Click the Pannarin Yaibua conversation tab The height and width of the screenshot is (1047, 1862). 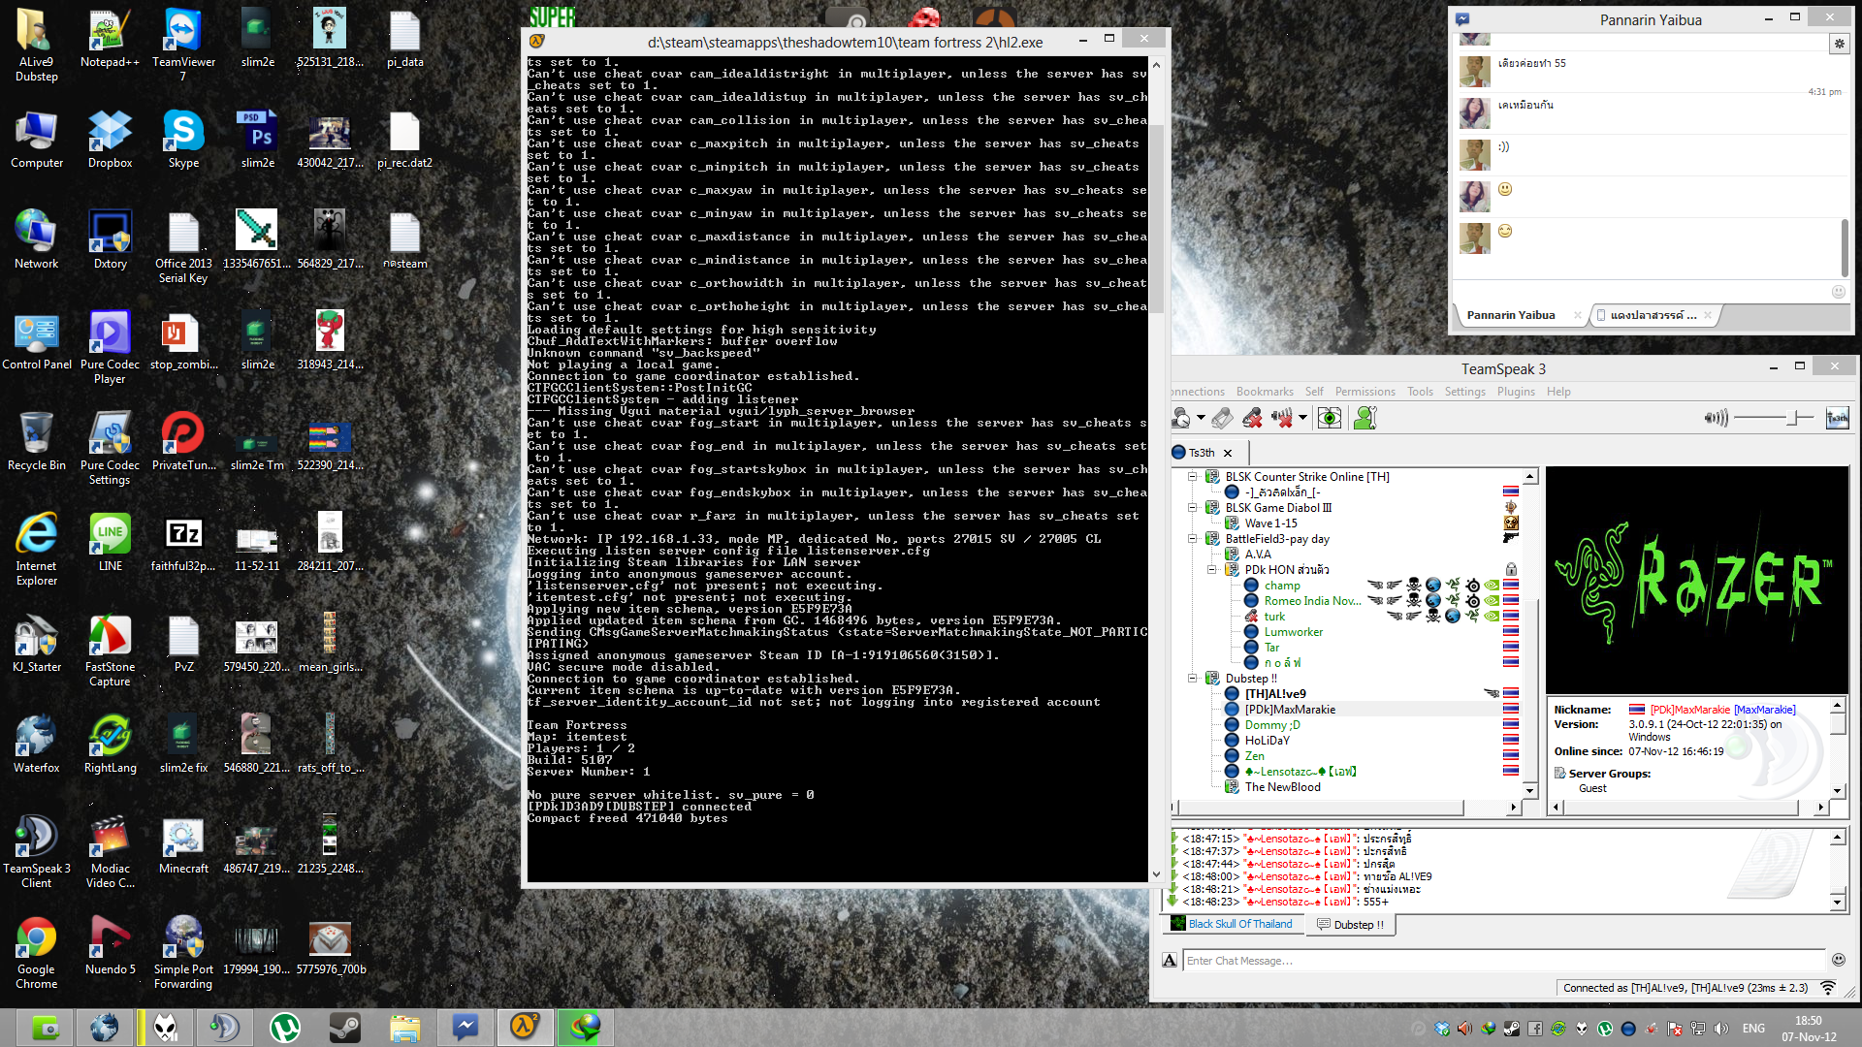[x=1510, y=315]
